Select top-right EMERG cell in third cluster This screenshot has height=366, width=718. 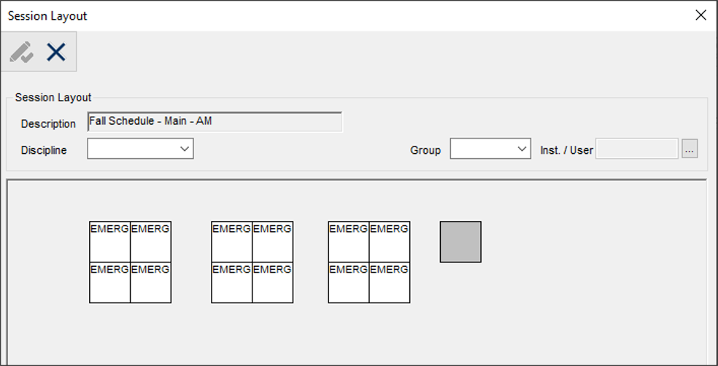390,242
